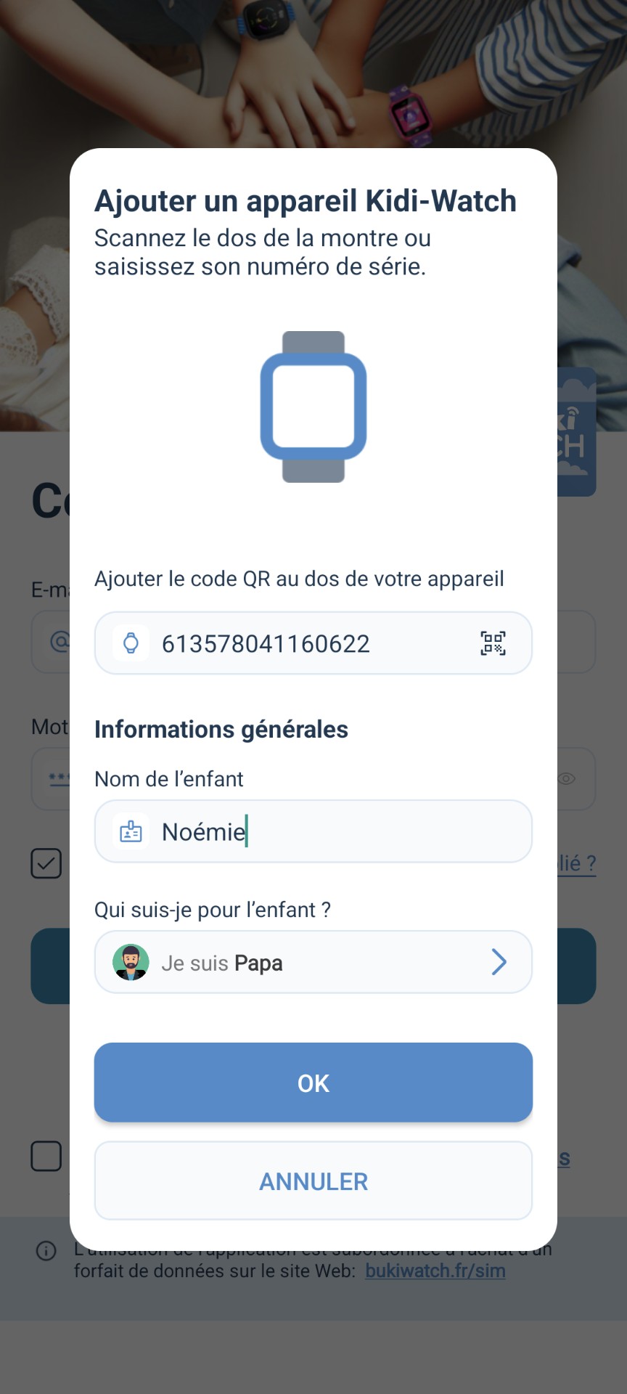Tick the empty checkbox at lower left

click(x=46, y=1156)
